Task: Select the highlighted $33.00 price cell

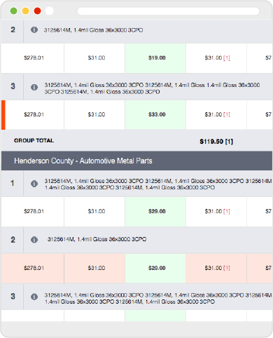Action: [x=155, y=114]
